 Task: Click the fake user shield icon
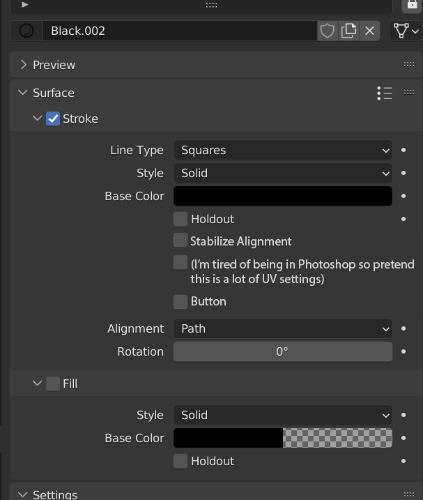pos(328,31)
